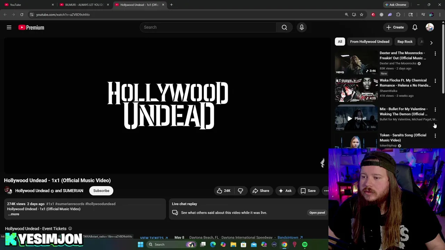Open the YouTube hamburger guide menu
Screen dimensions: 445x250
[9, 27]
